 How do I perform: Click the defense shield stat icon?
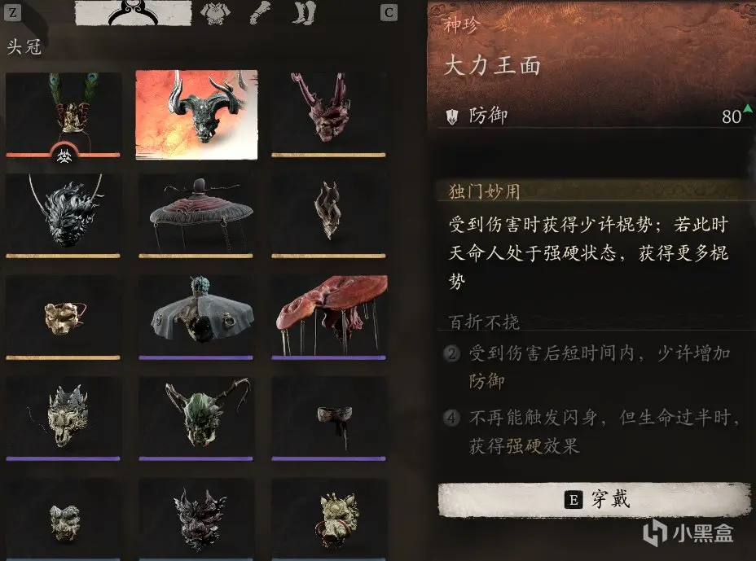click(452, 116)
